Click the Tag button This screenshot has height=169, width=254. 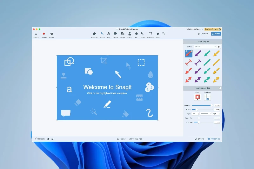coord(50,139)
